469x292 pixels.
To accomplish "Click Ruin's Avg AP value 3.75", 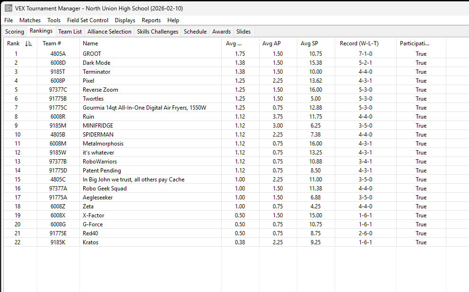I will pos(278,117).
